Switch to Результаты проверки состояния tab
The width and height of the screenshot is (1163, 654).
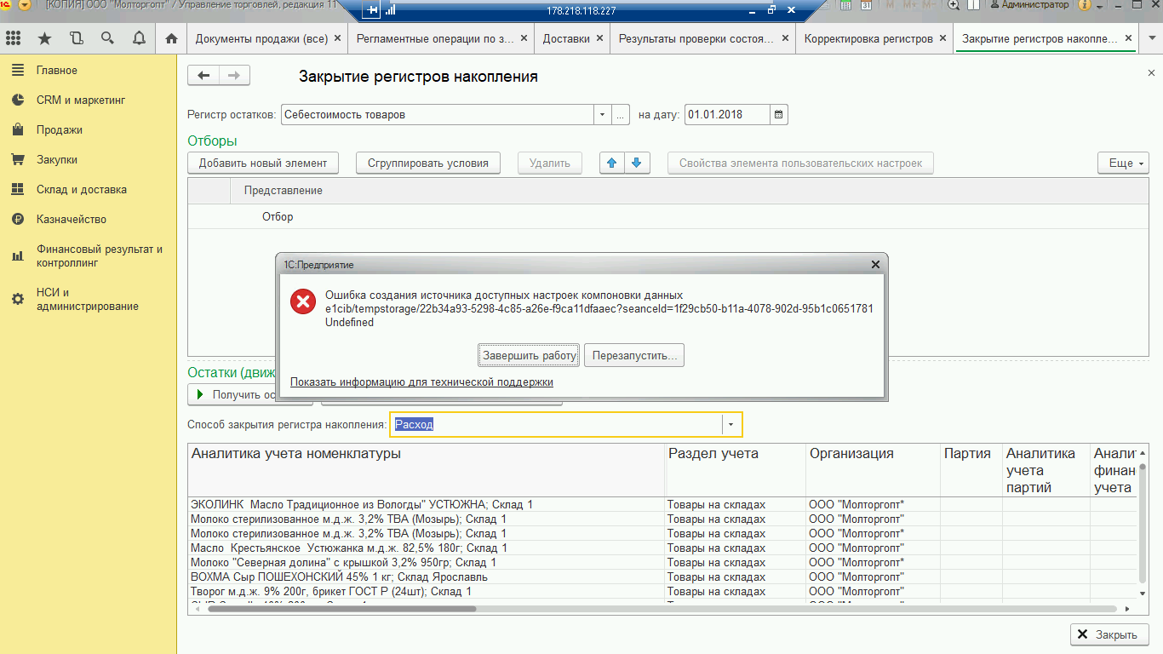[x=703, y=38]
